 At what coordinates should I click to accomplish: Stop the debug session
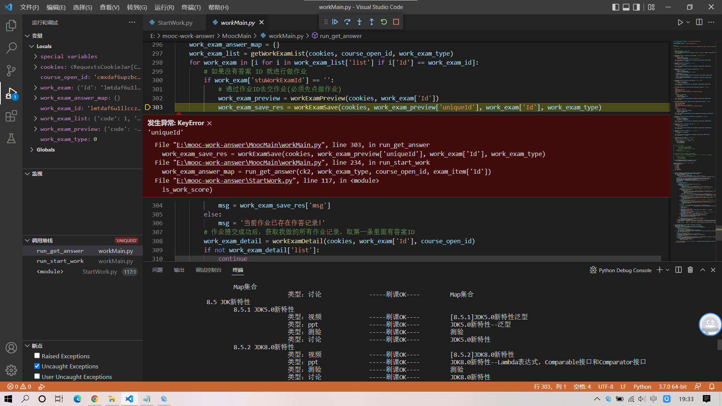[x=396, y=22]
